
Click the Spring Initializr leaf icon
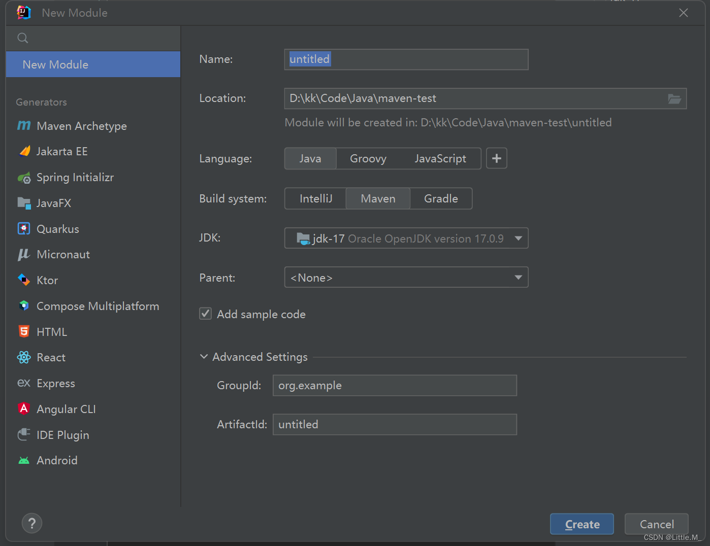coord(24,178)
